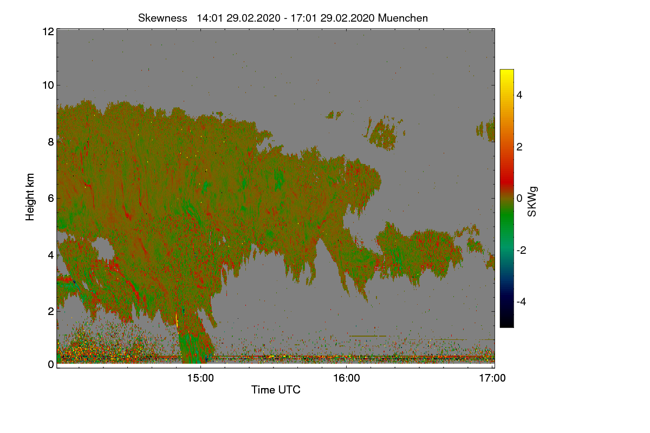
Task: Click the 16:00 time tick label
Action: point(347,379)
